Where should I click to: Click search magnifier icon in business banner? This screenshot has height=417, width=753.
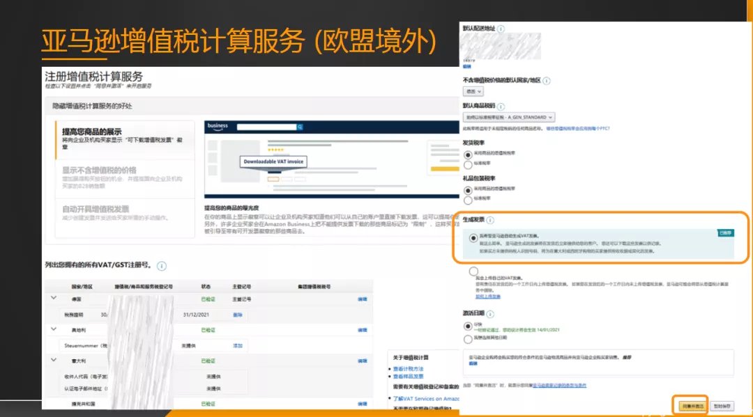(300, 127)
